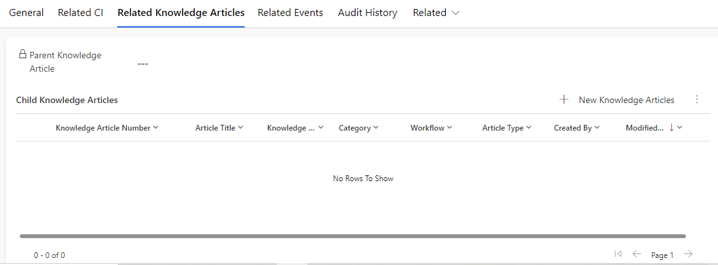This screenshot has width=718, height=265.
Task: Open the vertical ellipsis more commands menu
Action: point(696,99)
